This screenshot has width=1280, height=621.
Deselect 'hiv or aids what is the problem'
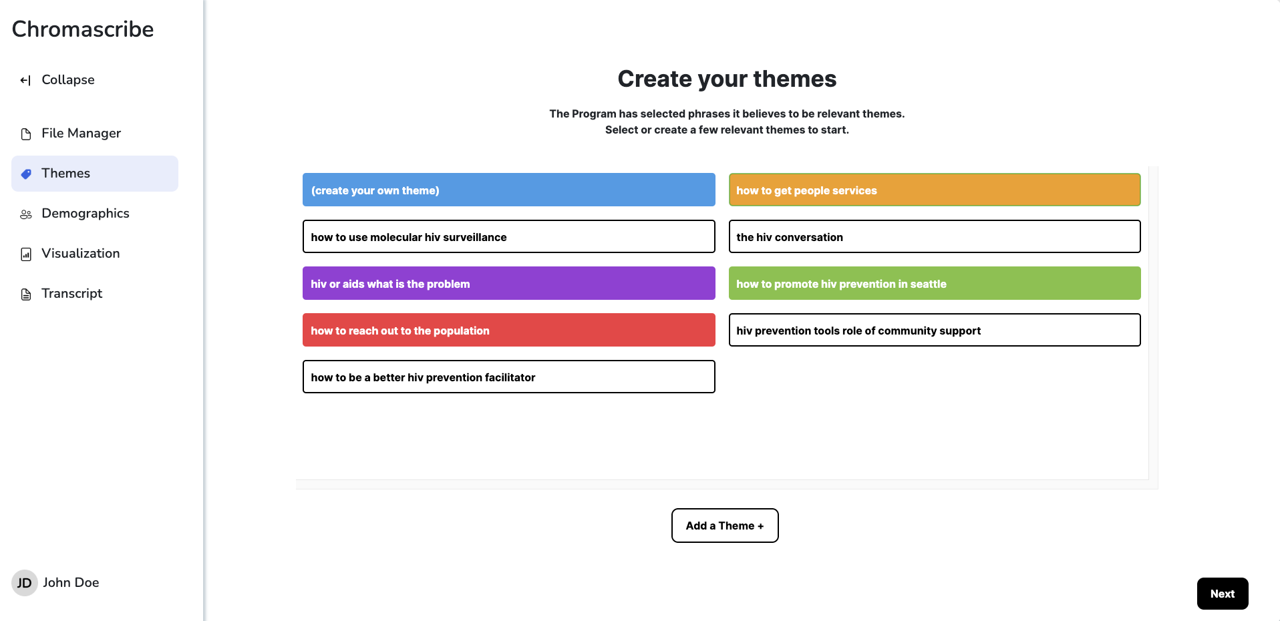coord(508,284)
